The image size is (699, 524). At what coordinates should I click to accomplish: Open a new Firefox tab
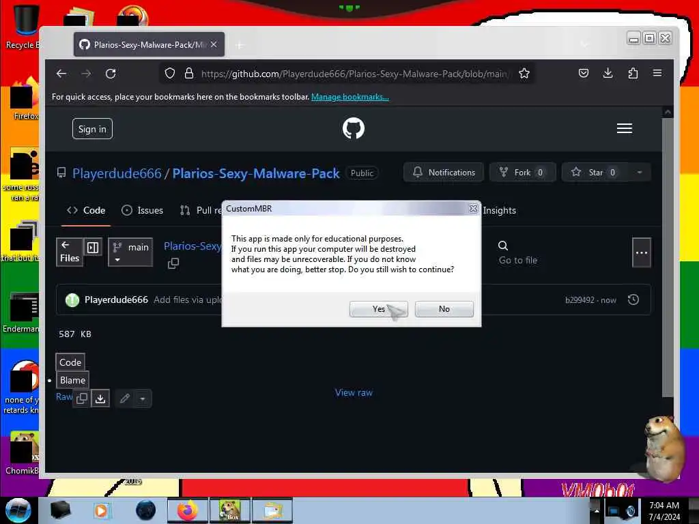(x=240, y=45)
